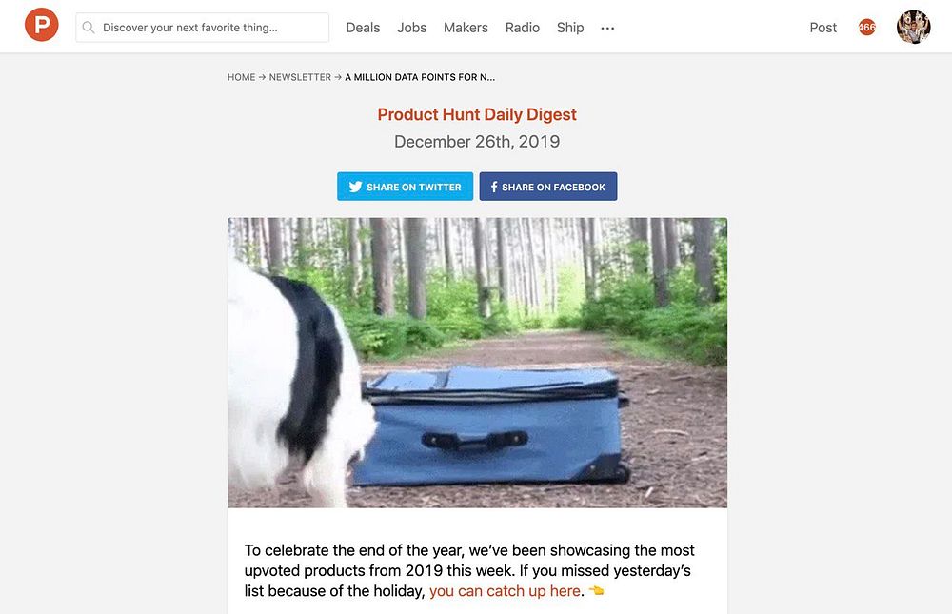Open NEWSLETTER breadcrumb link
This screenshot has width=952, height=614.
(x=300, y=77)
